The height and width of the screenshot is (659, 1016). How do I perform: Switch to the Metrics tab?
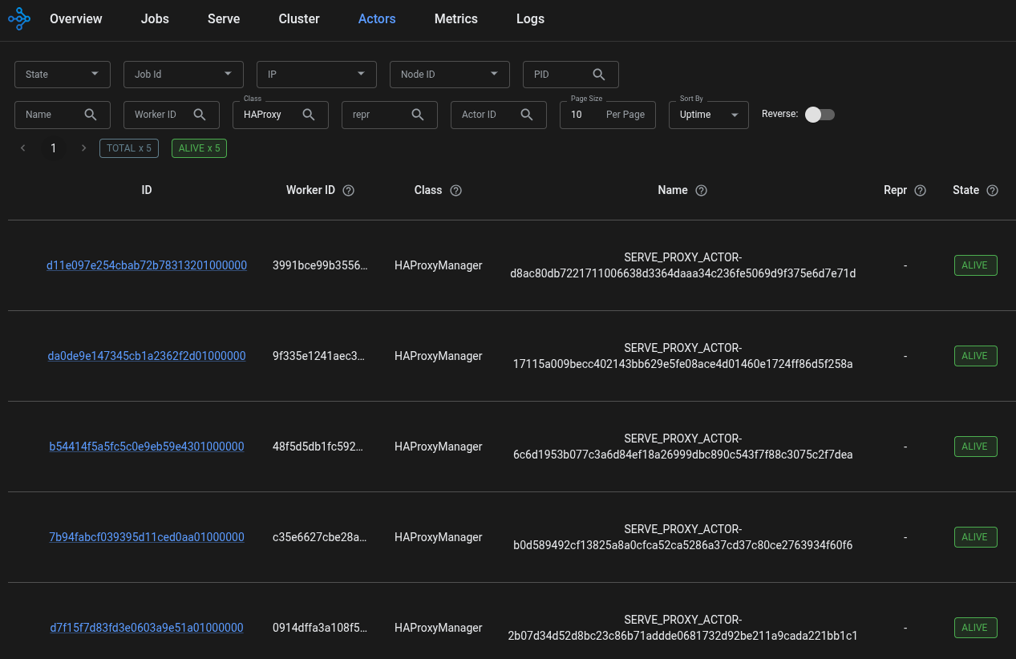click(455, 18)
